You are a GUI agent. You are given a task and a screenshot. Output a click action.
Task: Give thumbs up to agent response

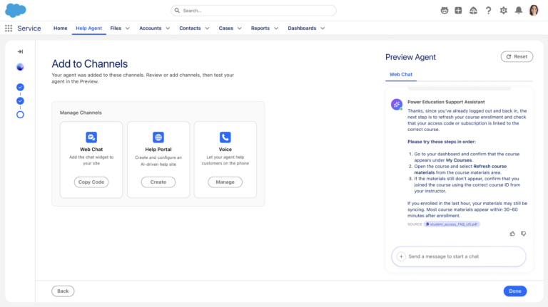[512, 234]
